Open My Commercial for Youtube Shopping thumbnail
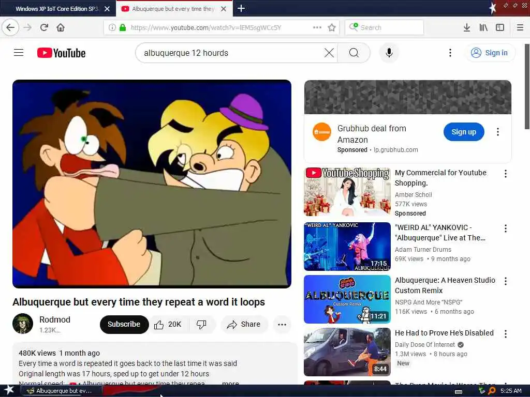Viewport: 530px width, 397px height. click(347, 192)
